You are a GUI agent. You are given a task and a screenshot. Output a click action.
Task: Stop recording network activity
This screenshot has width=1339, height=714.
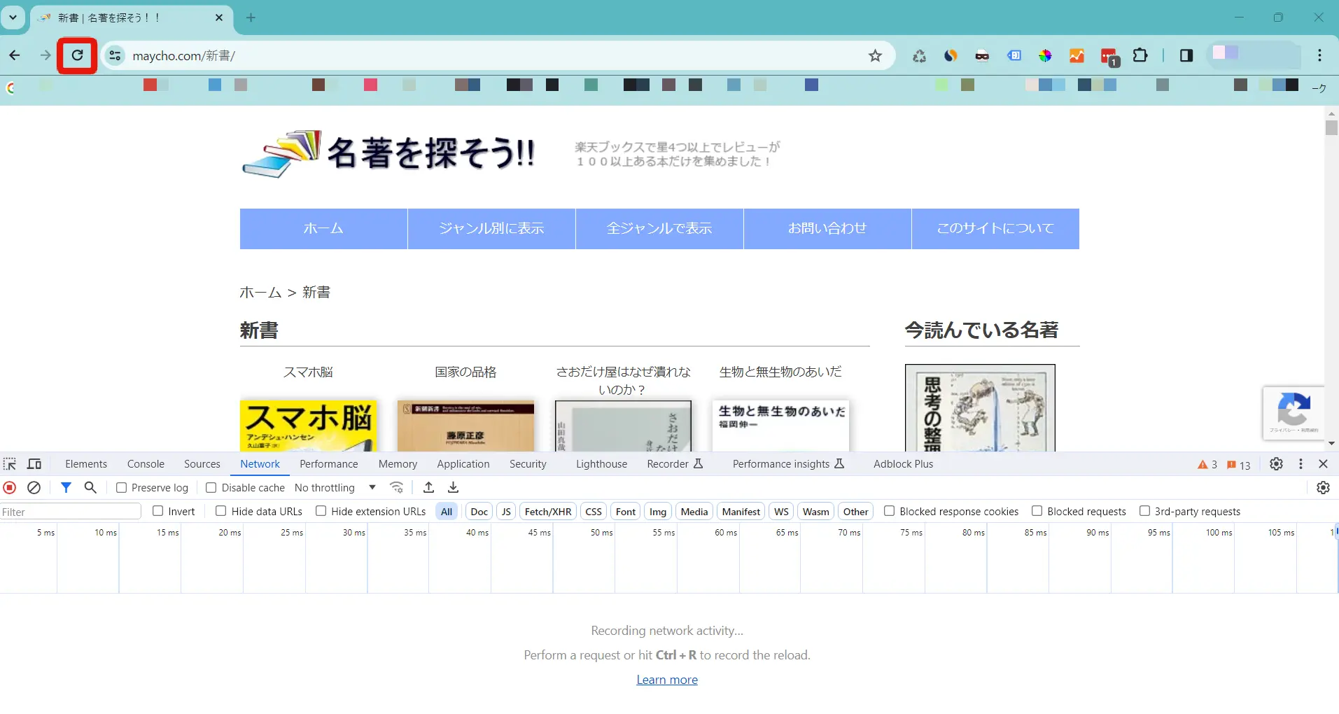click(10, 488)
